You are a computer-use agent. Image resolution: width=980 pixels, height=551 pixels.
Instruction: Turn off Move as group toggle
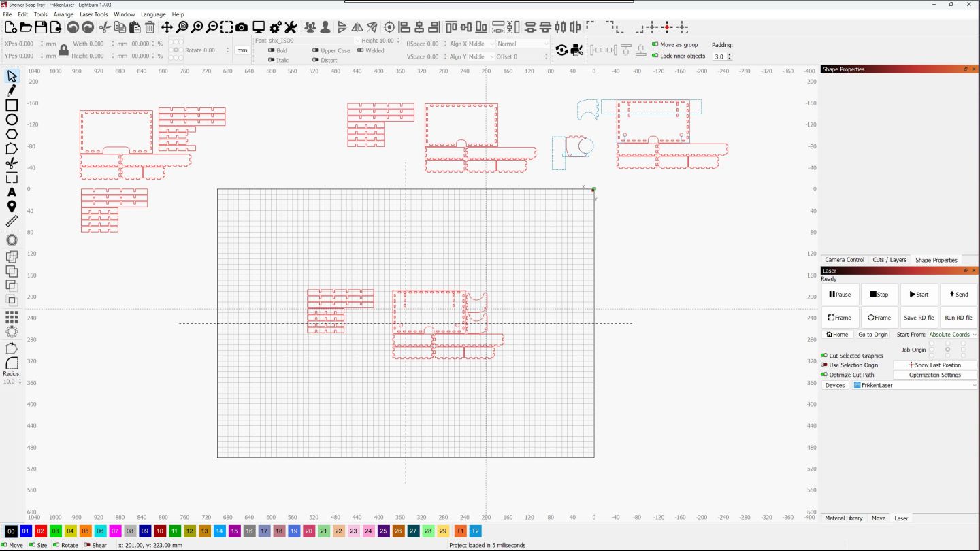click(x=655, y=45)
